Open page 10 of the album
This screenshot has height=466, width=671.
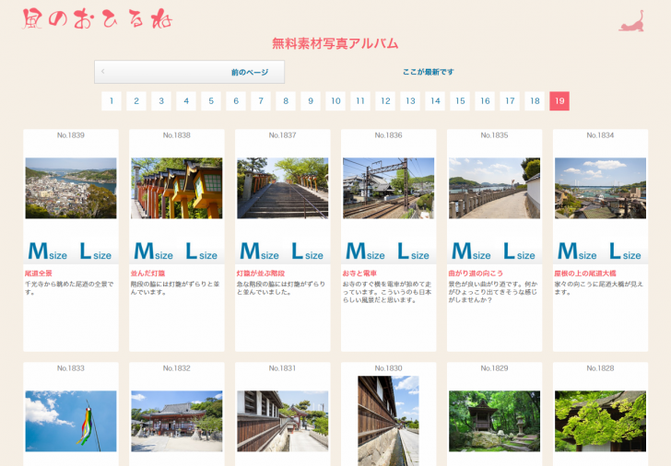point(335,101)
